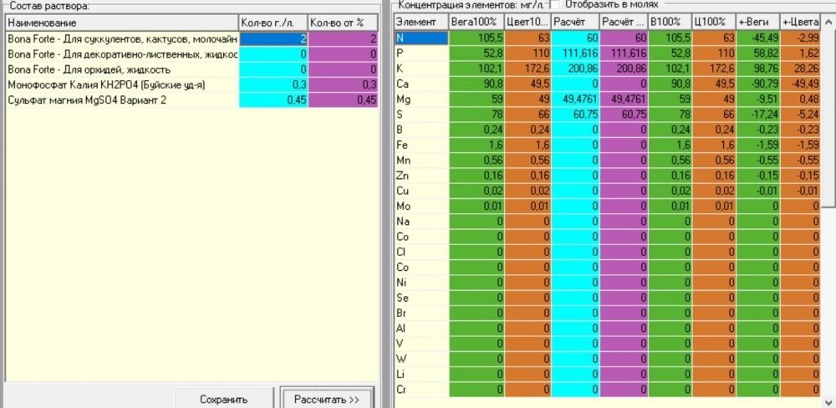The width and height of the screenshot is (836, 408).
Task: Click the scrollbar thumb of elements table
Action: [x=828, y=119]
